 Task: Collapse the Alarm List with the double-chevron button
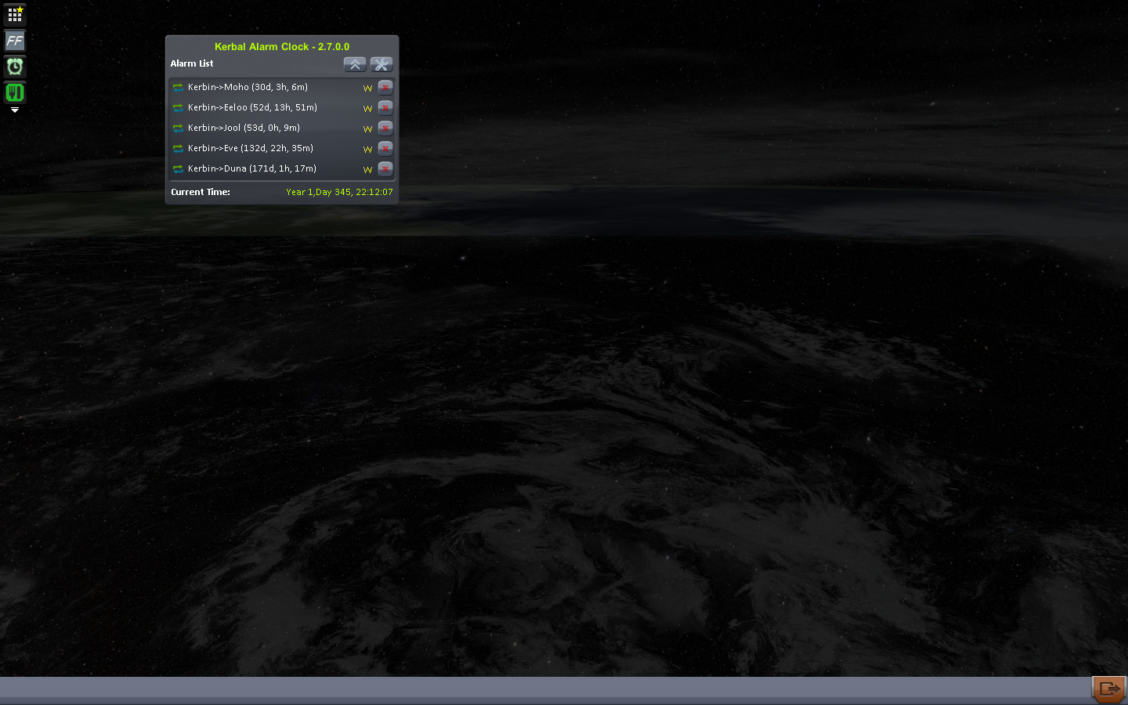click(x=355, y=64)
